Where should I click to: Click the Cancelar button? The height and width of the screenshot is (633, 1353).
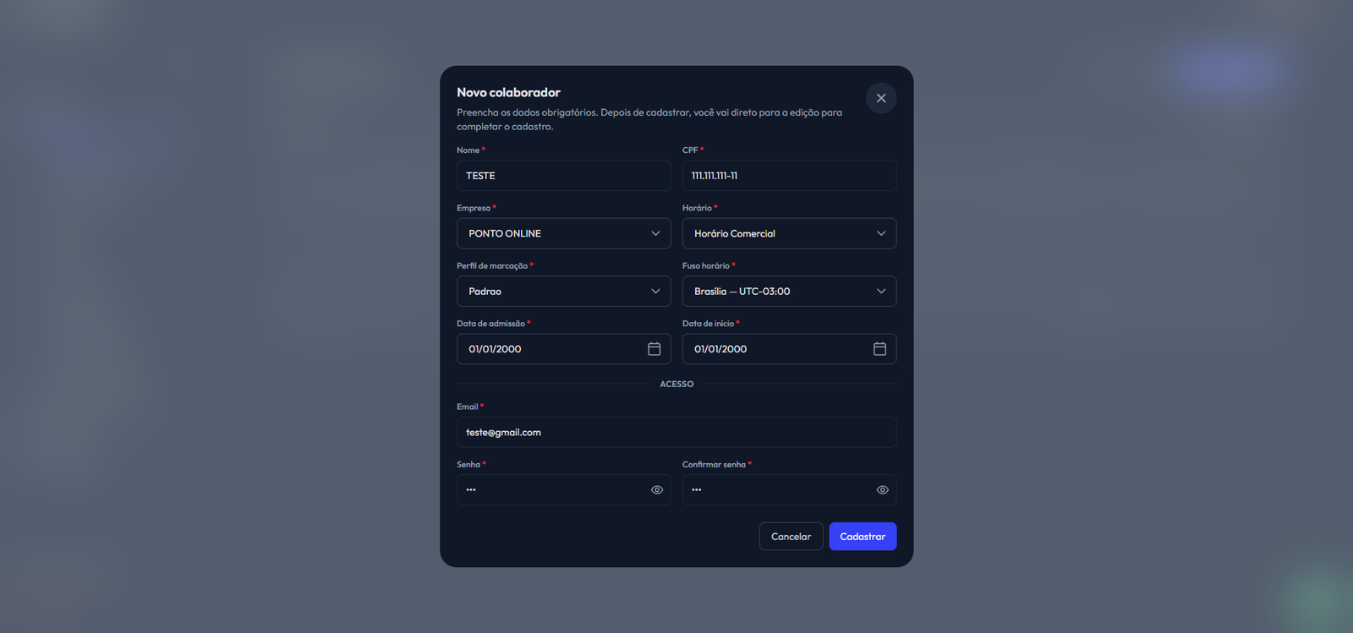[x=791, y=537]
